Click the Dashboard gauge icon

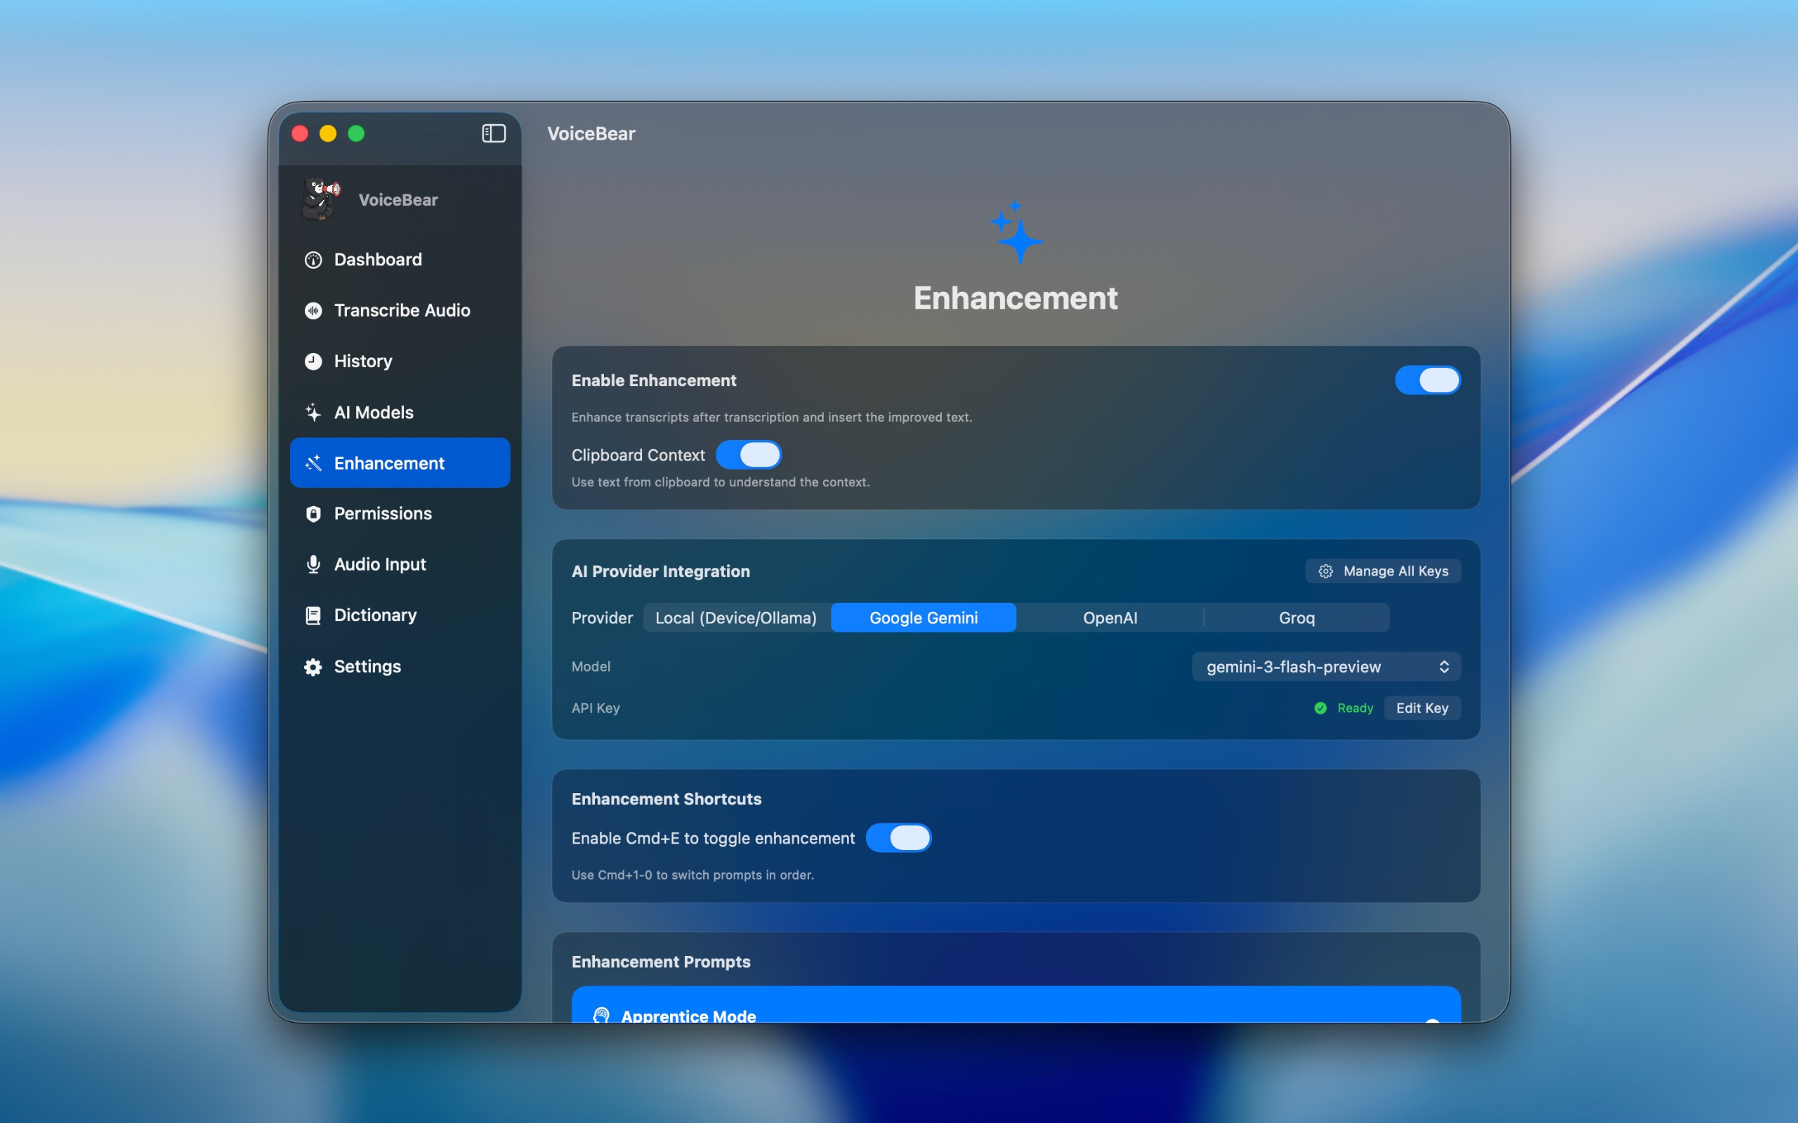(x=313, y=260)
